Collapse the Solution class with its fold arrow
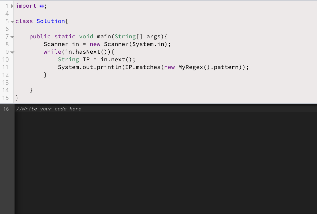 [12, 21]
